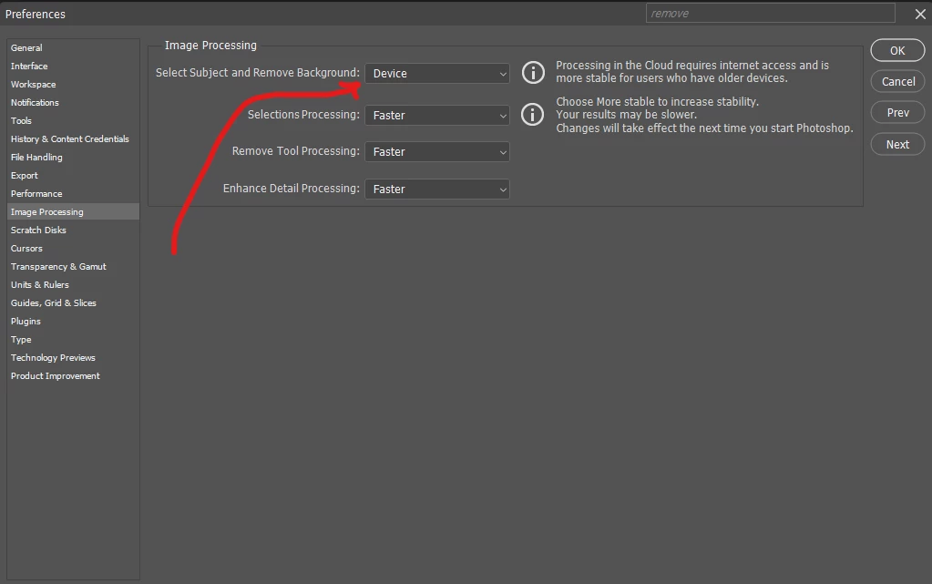The height and width of the screenshot is (584, 932).
Task: Click the Enhance Detail Processing label
Action: coord(292,189)
